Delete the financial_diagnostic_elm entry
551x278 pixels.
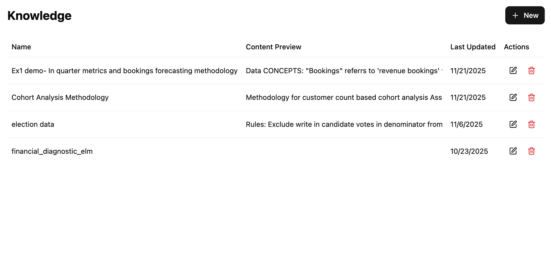click(x=531, y=151)
